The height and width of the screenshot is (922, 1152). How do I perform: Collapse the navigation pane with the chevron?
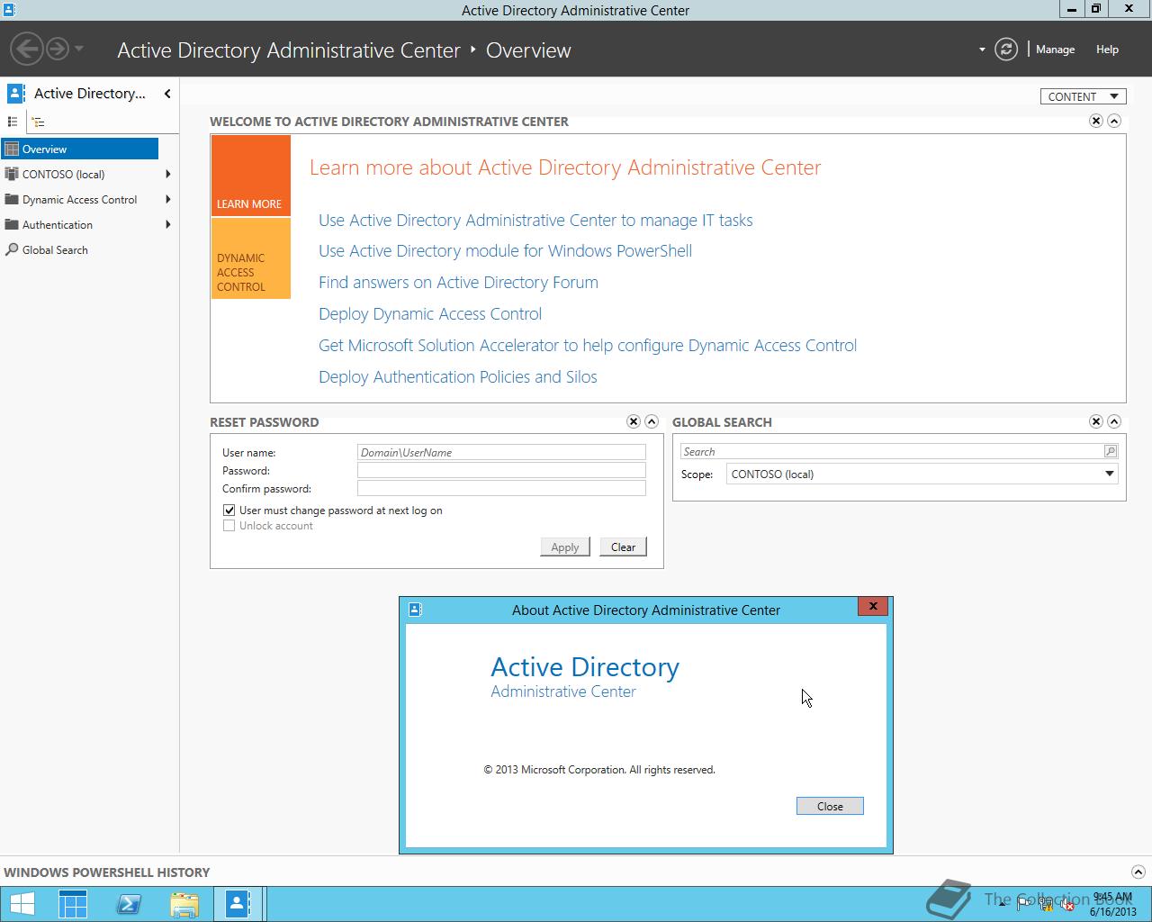(x=167, y=94)
